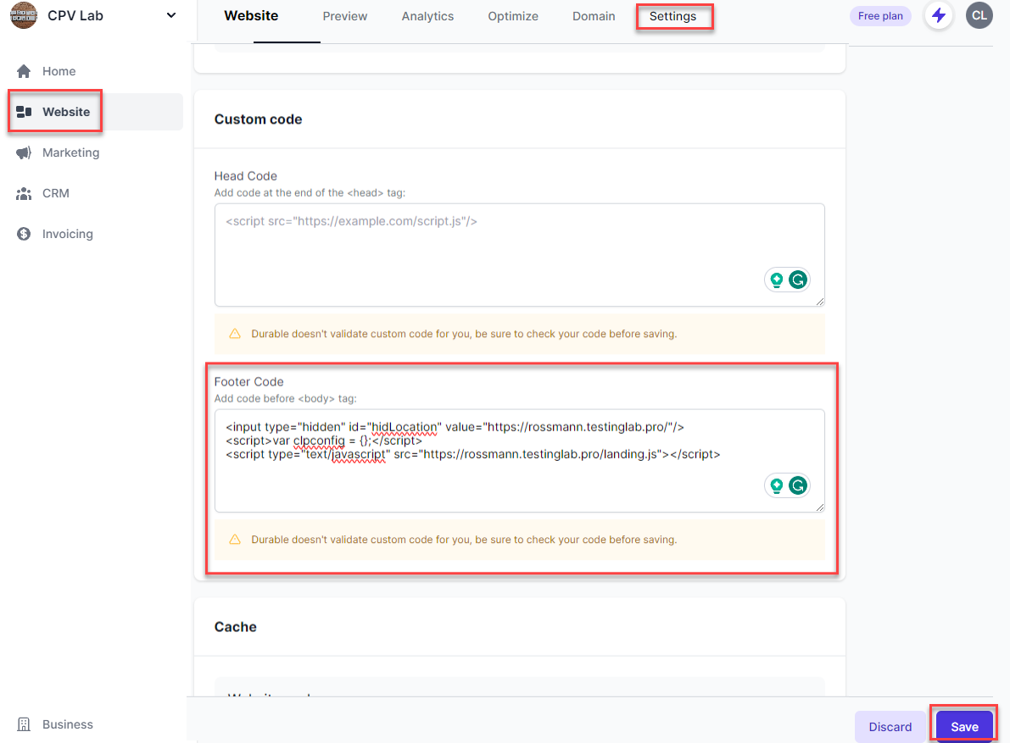Discard the unsaved changes
Screen dimensions: 1010x743
890,727
